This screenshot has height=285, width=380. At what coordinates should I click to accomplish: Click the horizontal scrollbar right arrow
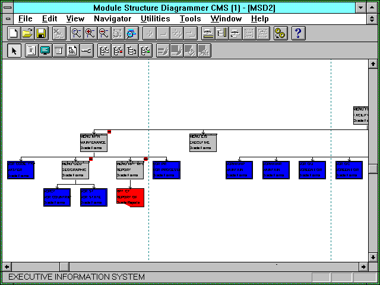coord(363,266)
